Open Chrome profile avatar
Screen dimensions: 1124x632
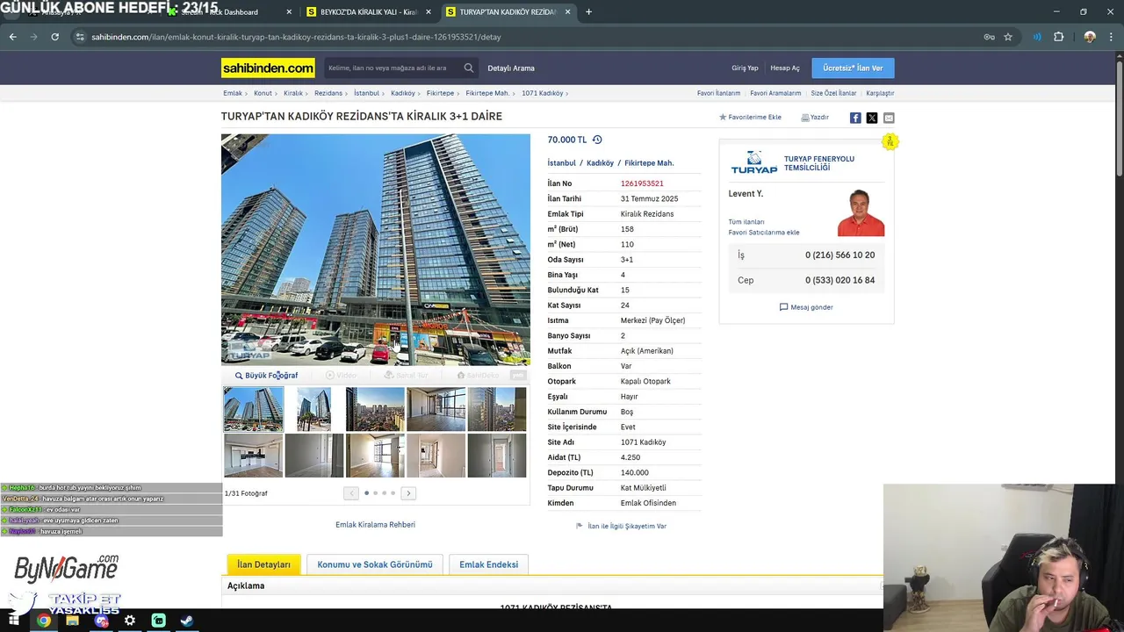pyautogui.click(x=1090, y=37)
